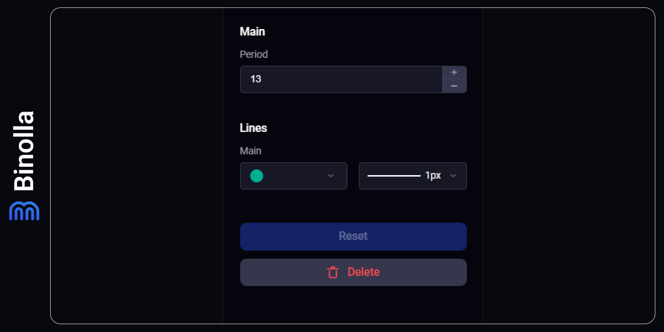
Task: Click the number 13 value
Action: point(256,79)
